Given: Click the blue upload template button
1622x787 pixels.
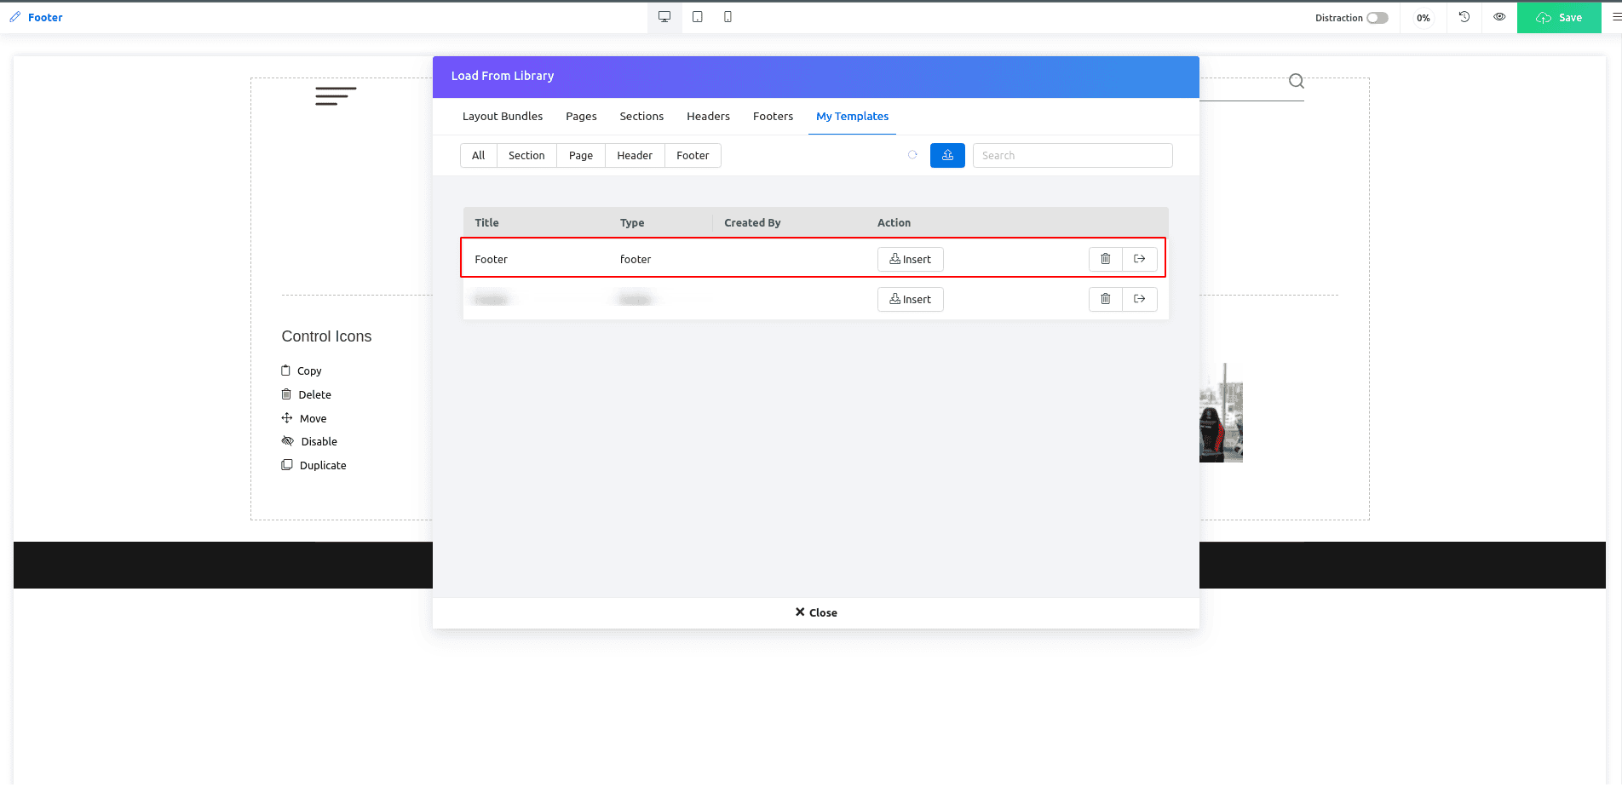Looking at the screenshot, I should [947, 155].
